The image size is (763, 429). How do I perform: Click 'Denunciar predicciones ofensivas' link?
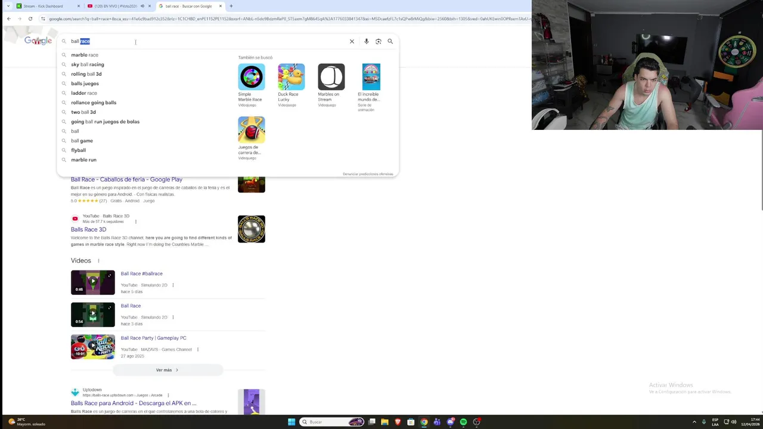point(368,174)
